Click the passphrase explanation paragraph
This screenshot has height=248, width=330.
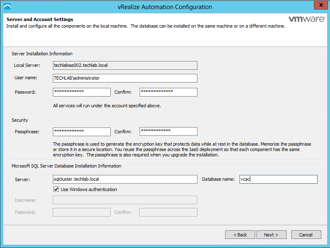pos(182,149)
